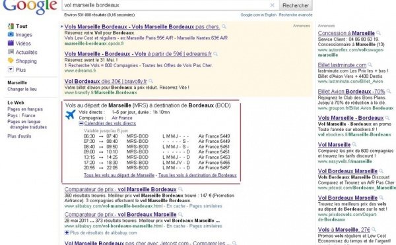
Task: Preview magnifier next to jetcost Vol Bordeaux Marseille ad
Action: coord(381,171)
